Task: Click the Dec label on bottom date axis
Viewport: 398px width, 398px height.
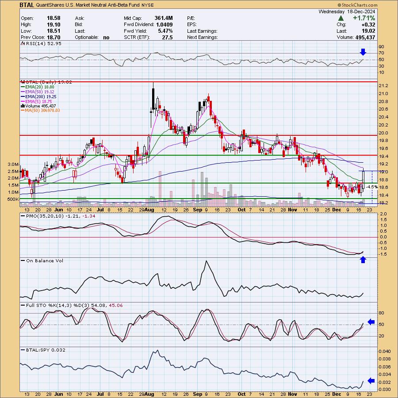Action: 337,394
